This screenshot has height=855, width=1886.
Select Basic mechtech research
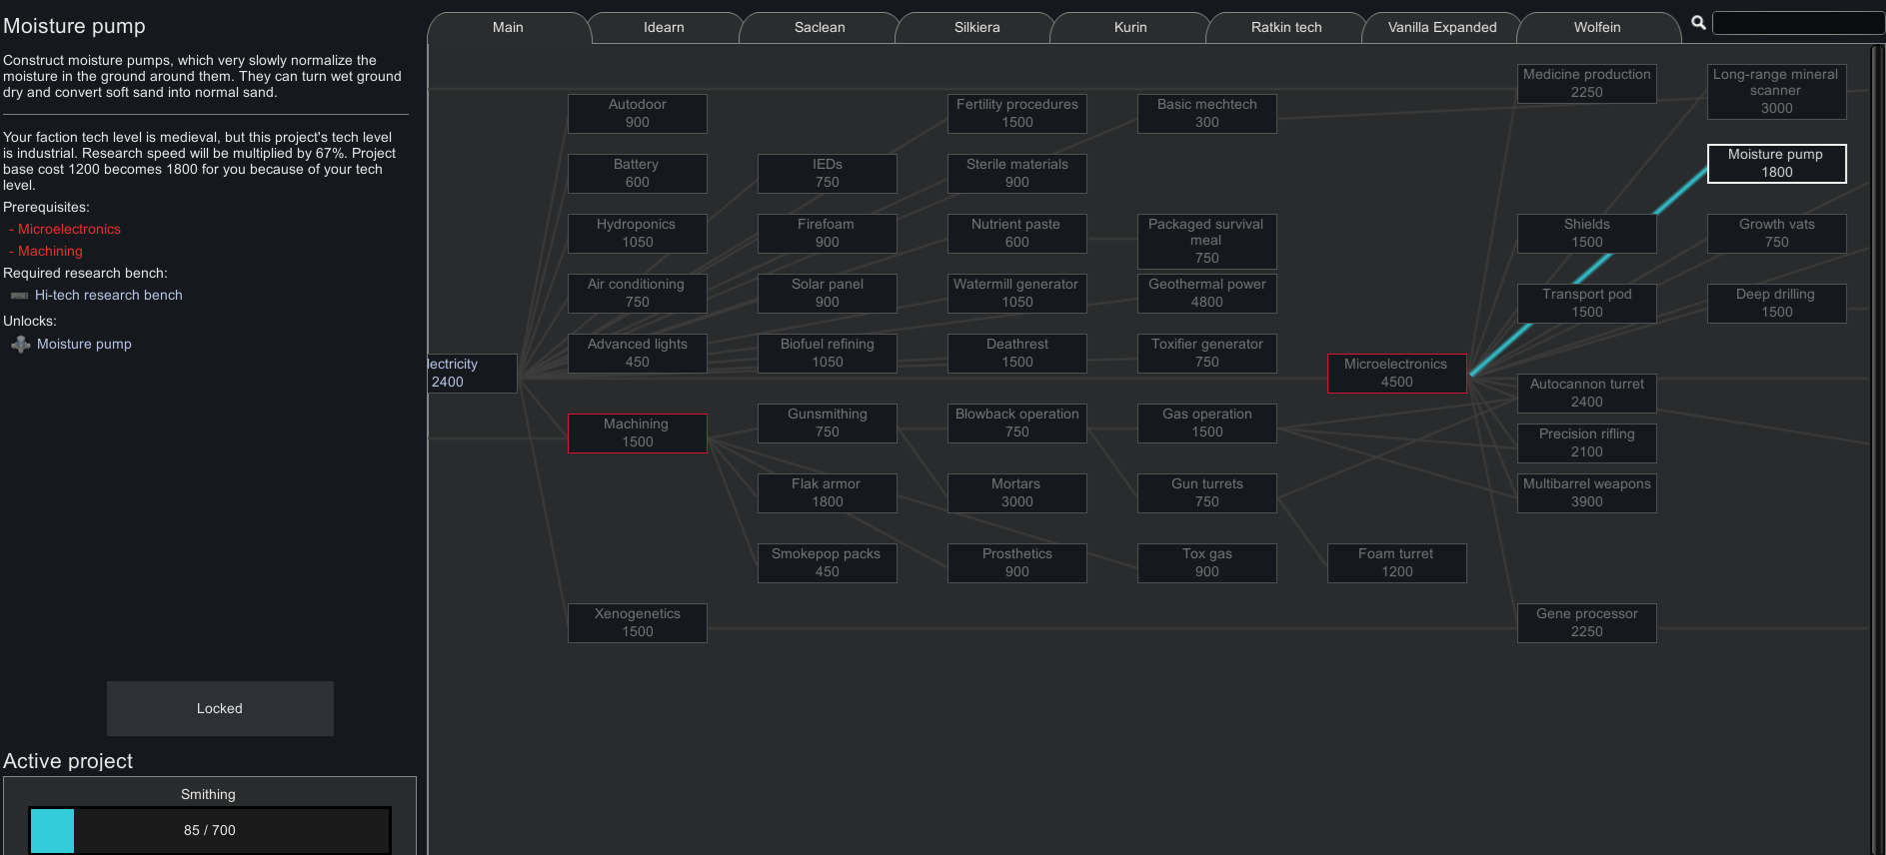(1207, 114)
